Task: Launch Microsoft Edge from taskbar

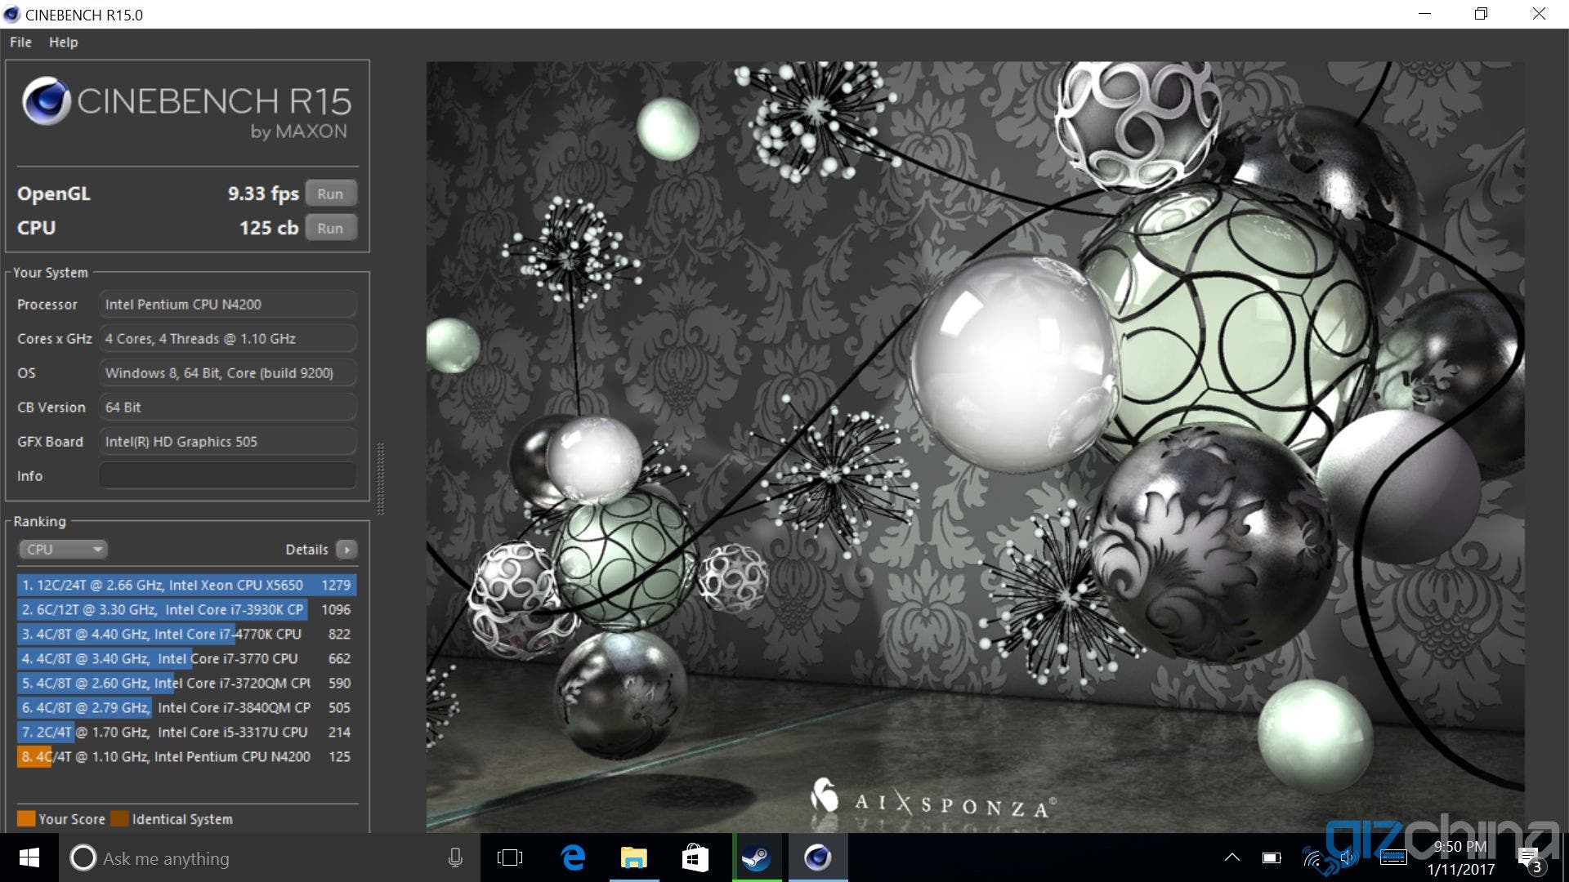Action: [573, 857]
